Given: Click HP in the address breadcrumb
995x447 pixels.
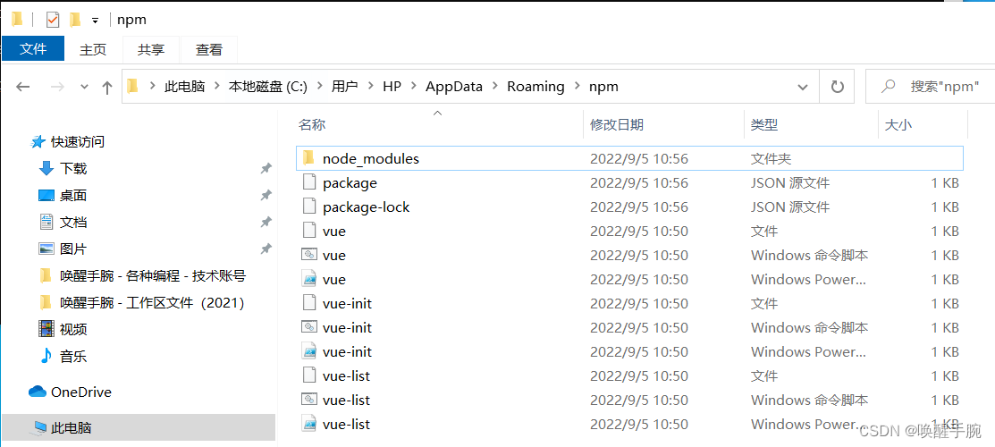Looking at the screenshot, I should coord(392,87).
